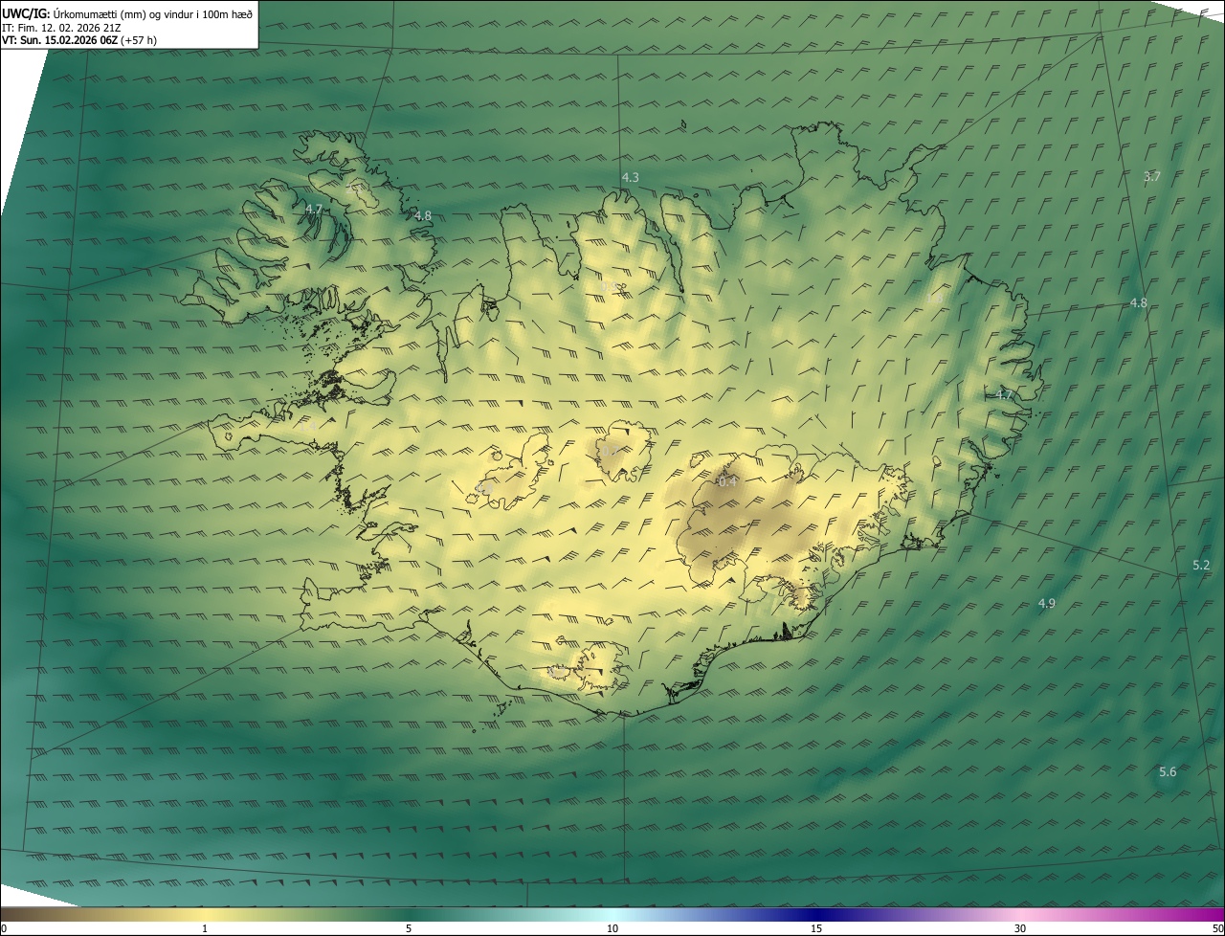Click the 4.9 value off the southeast coast
Viewport: 1225px width, 936px height.
click(1046, 604)
